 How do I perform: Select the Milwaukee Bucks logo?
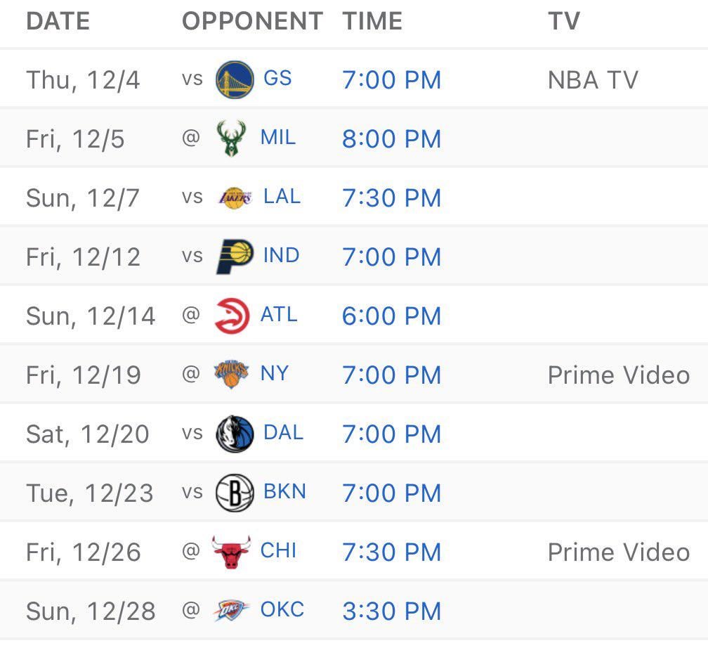232,138
